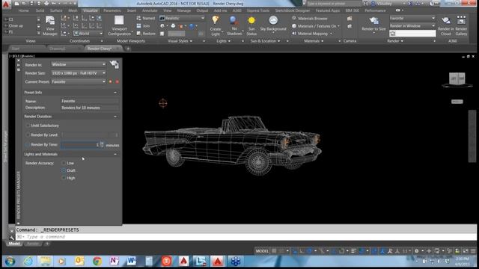Click the status bar customization menu icon
This screenshot has height=269, width=479.
(x=473, y=251)
